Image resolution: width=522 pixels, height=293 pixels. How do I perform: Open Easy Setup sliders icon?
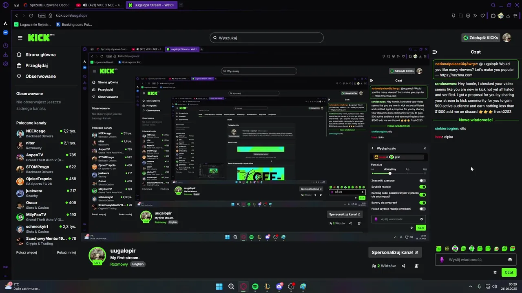click(x=516, y=15)
